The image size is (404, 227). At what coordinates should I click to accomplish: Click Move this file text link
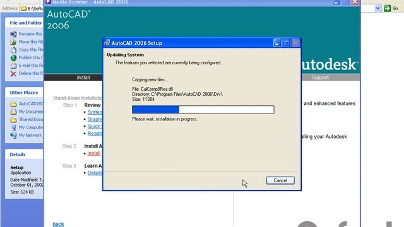pos(31,42)
